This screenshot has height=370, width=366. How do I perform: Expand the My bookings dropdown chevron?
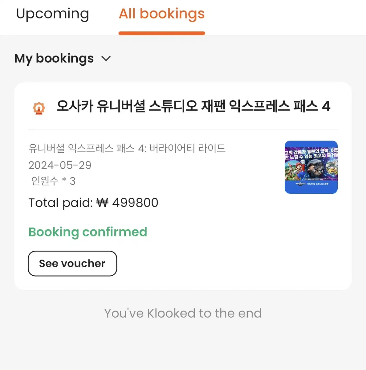coord(106,59)
